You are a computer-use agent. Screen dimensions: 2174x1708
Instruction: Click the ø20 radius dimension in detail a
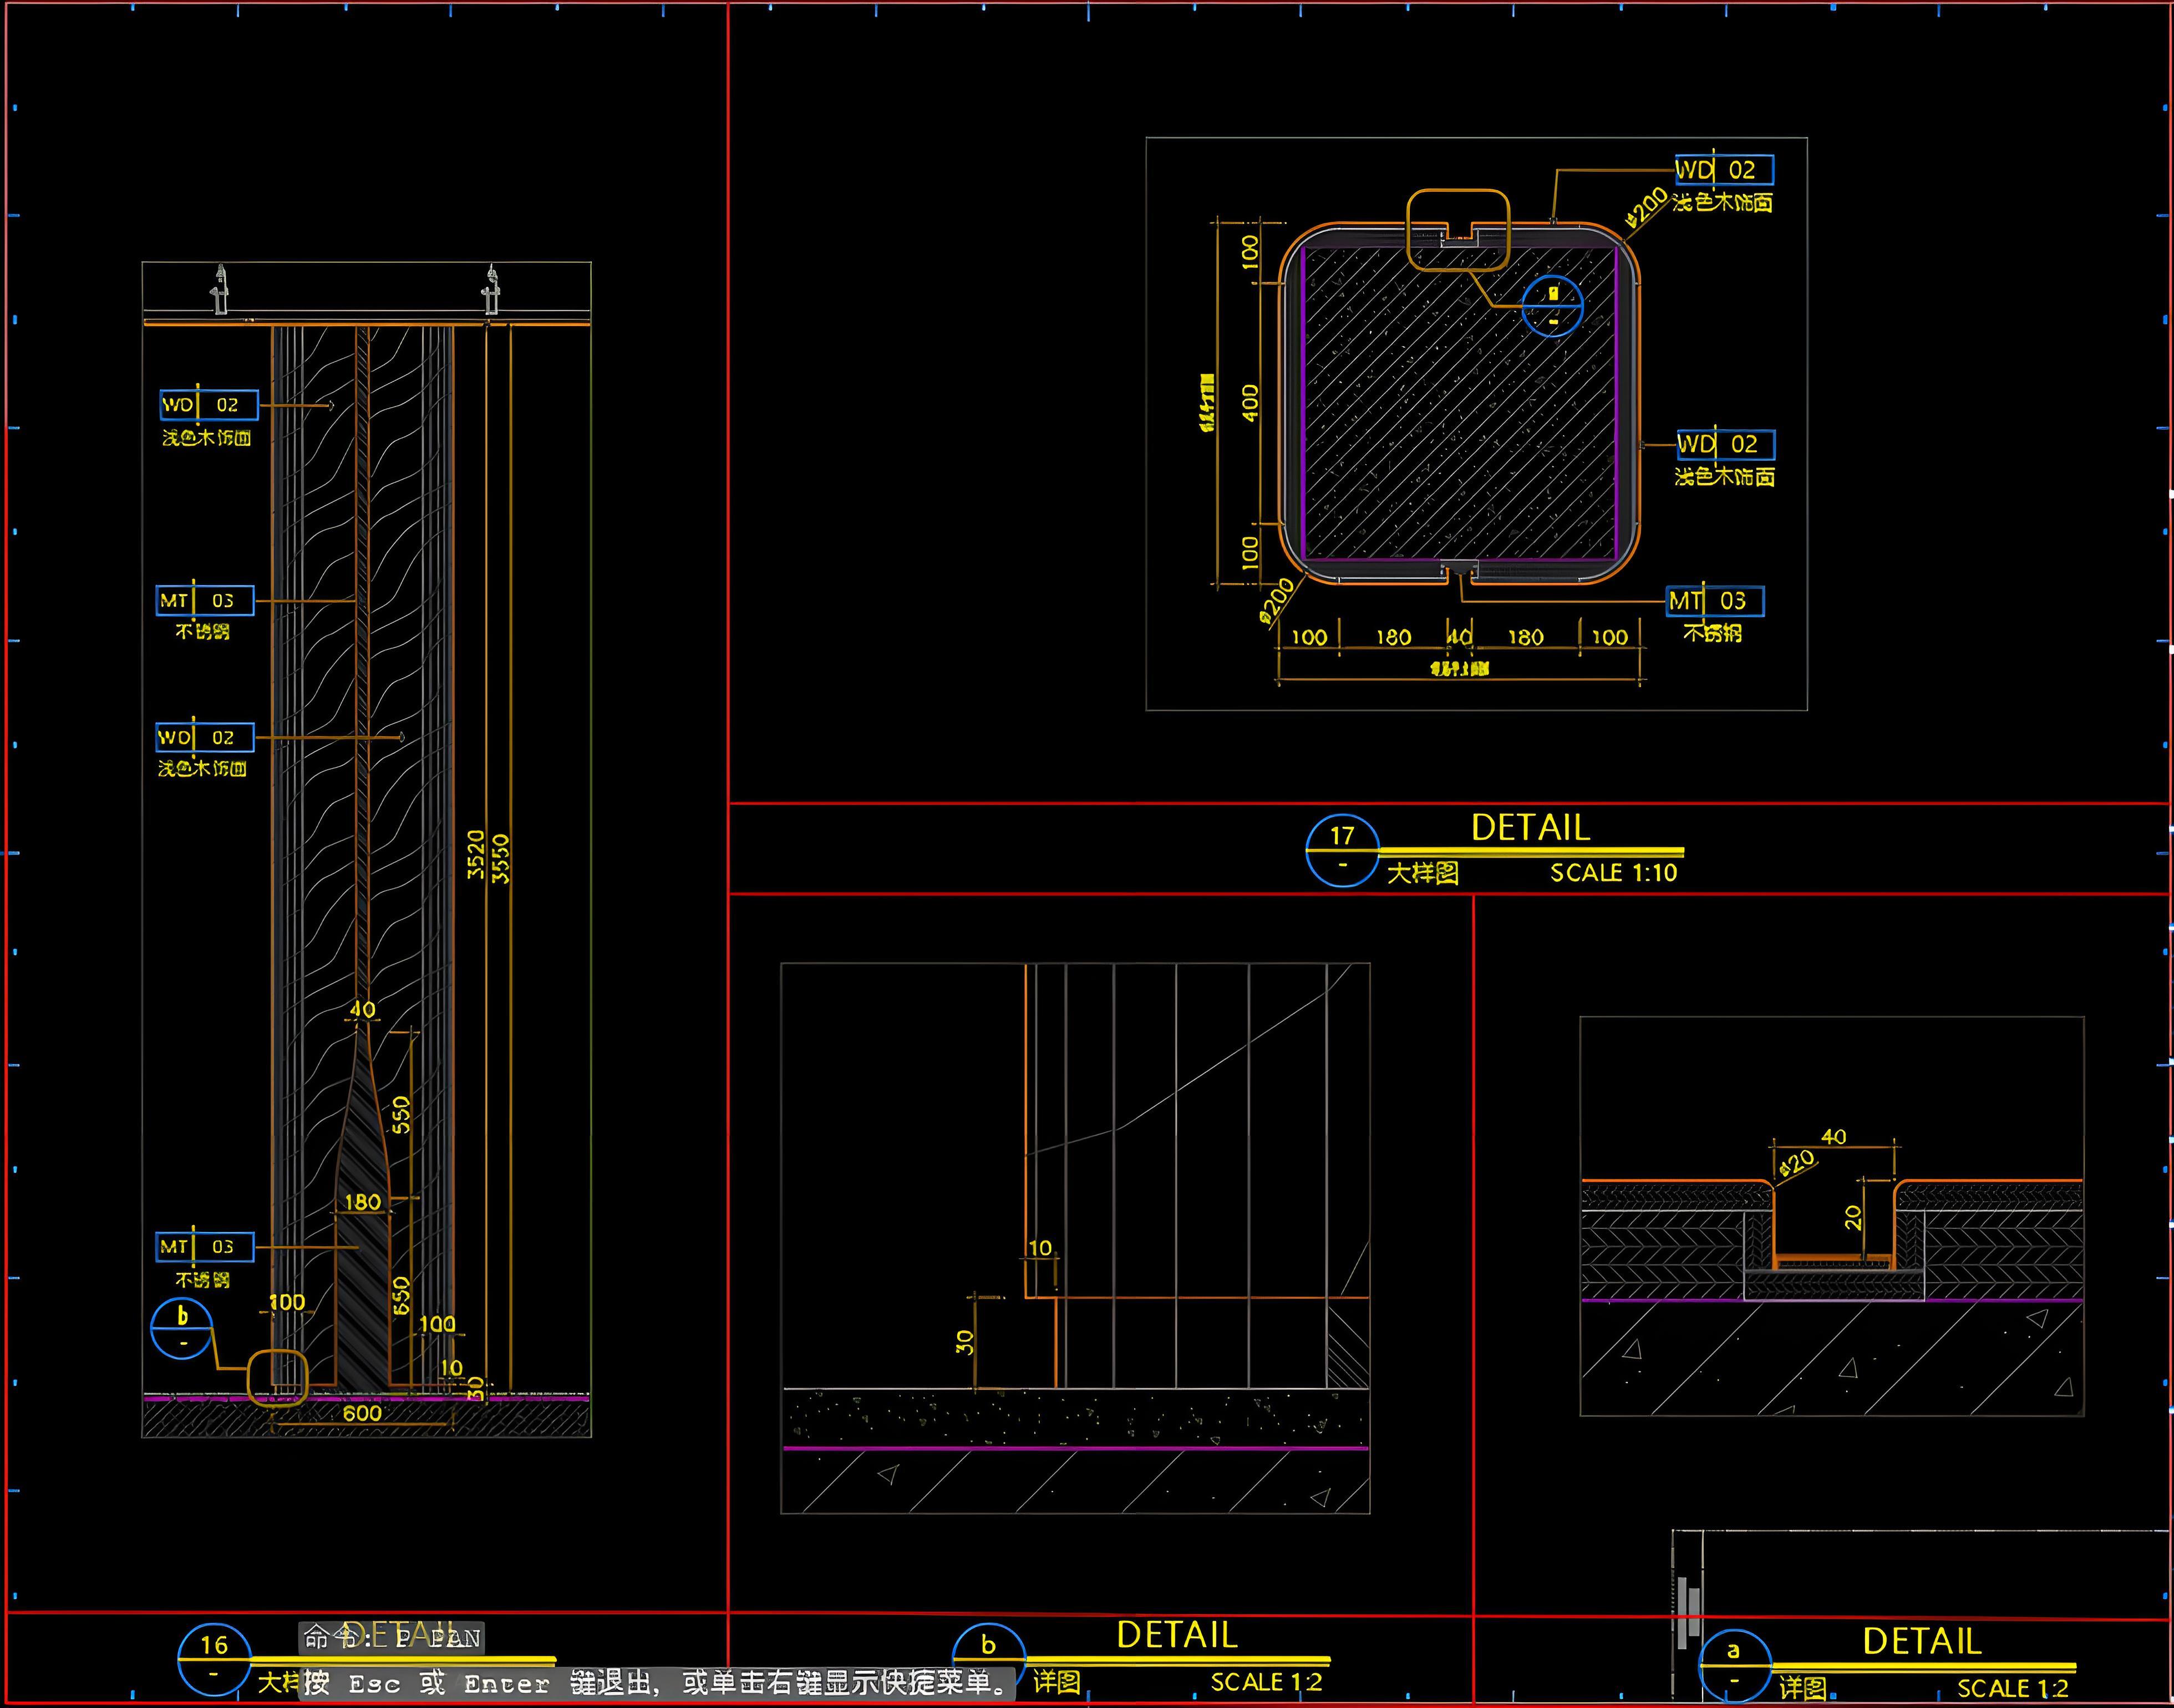tap(1797, 1163)
